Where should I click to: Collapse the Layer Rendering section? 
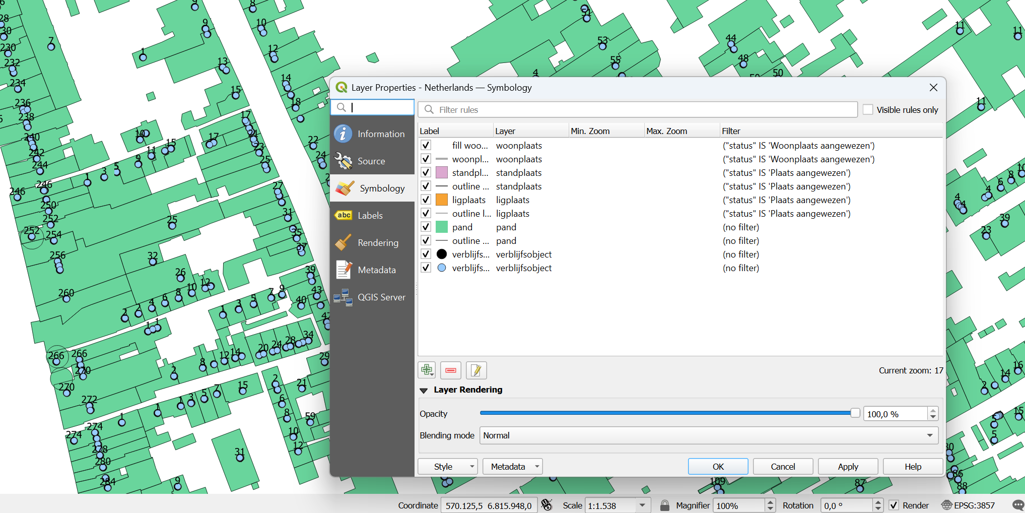pos(424,390)
